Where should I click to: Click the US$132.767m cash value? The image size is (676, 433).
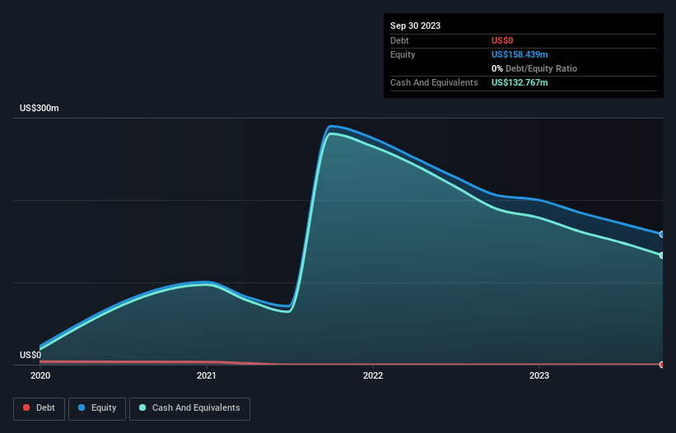(520, 82)
